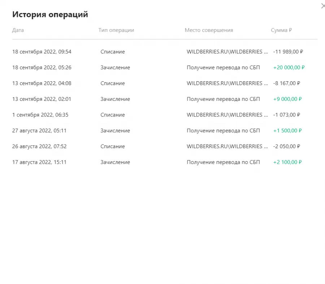
Task: Click Получение перевода по СБП at 02:01
Action: [223, 99]
